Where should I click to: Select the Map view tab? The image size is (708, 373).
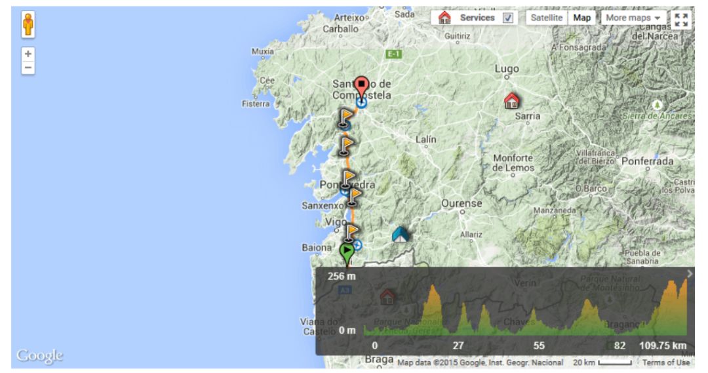click(581, 18)
